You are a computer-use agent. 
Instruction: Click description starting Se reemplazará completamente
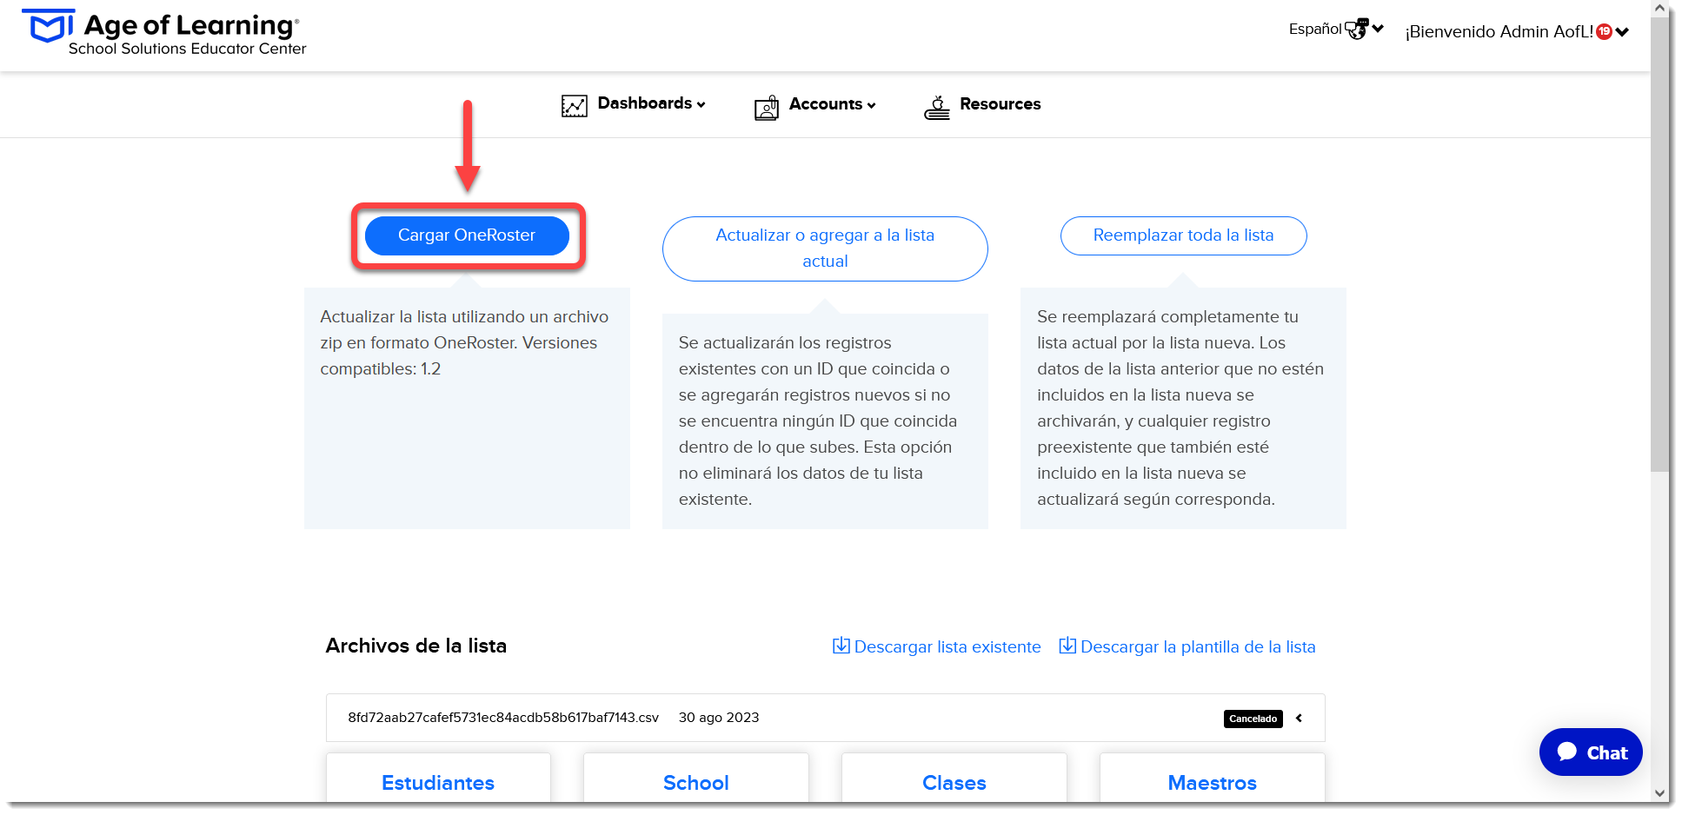tap(1180, 408)
